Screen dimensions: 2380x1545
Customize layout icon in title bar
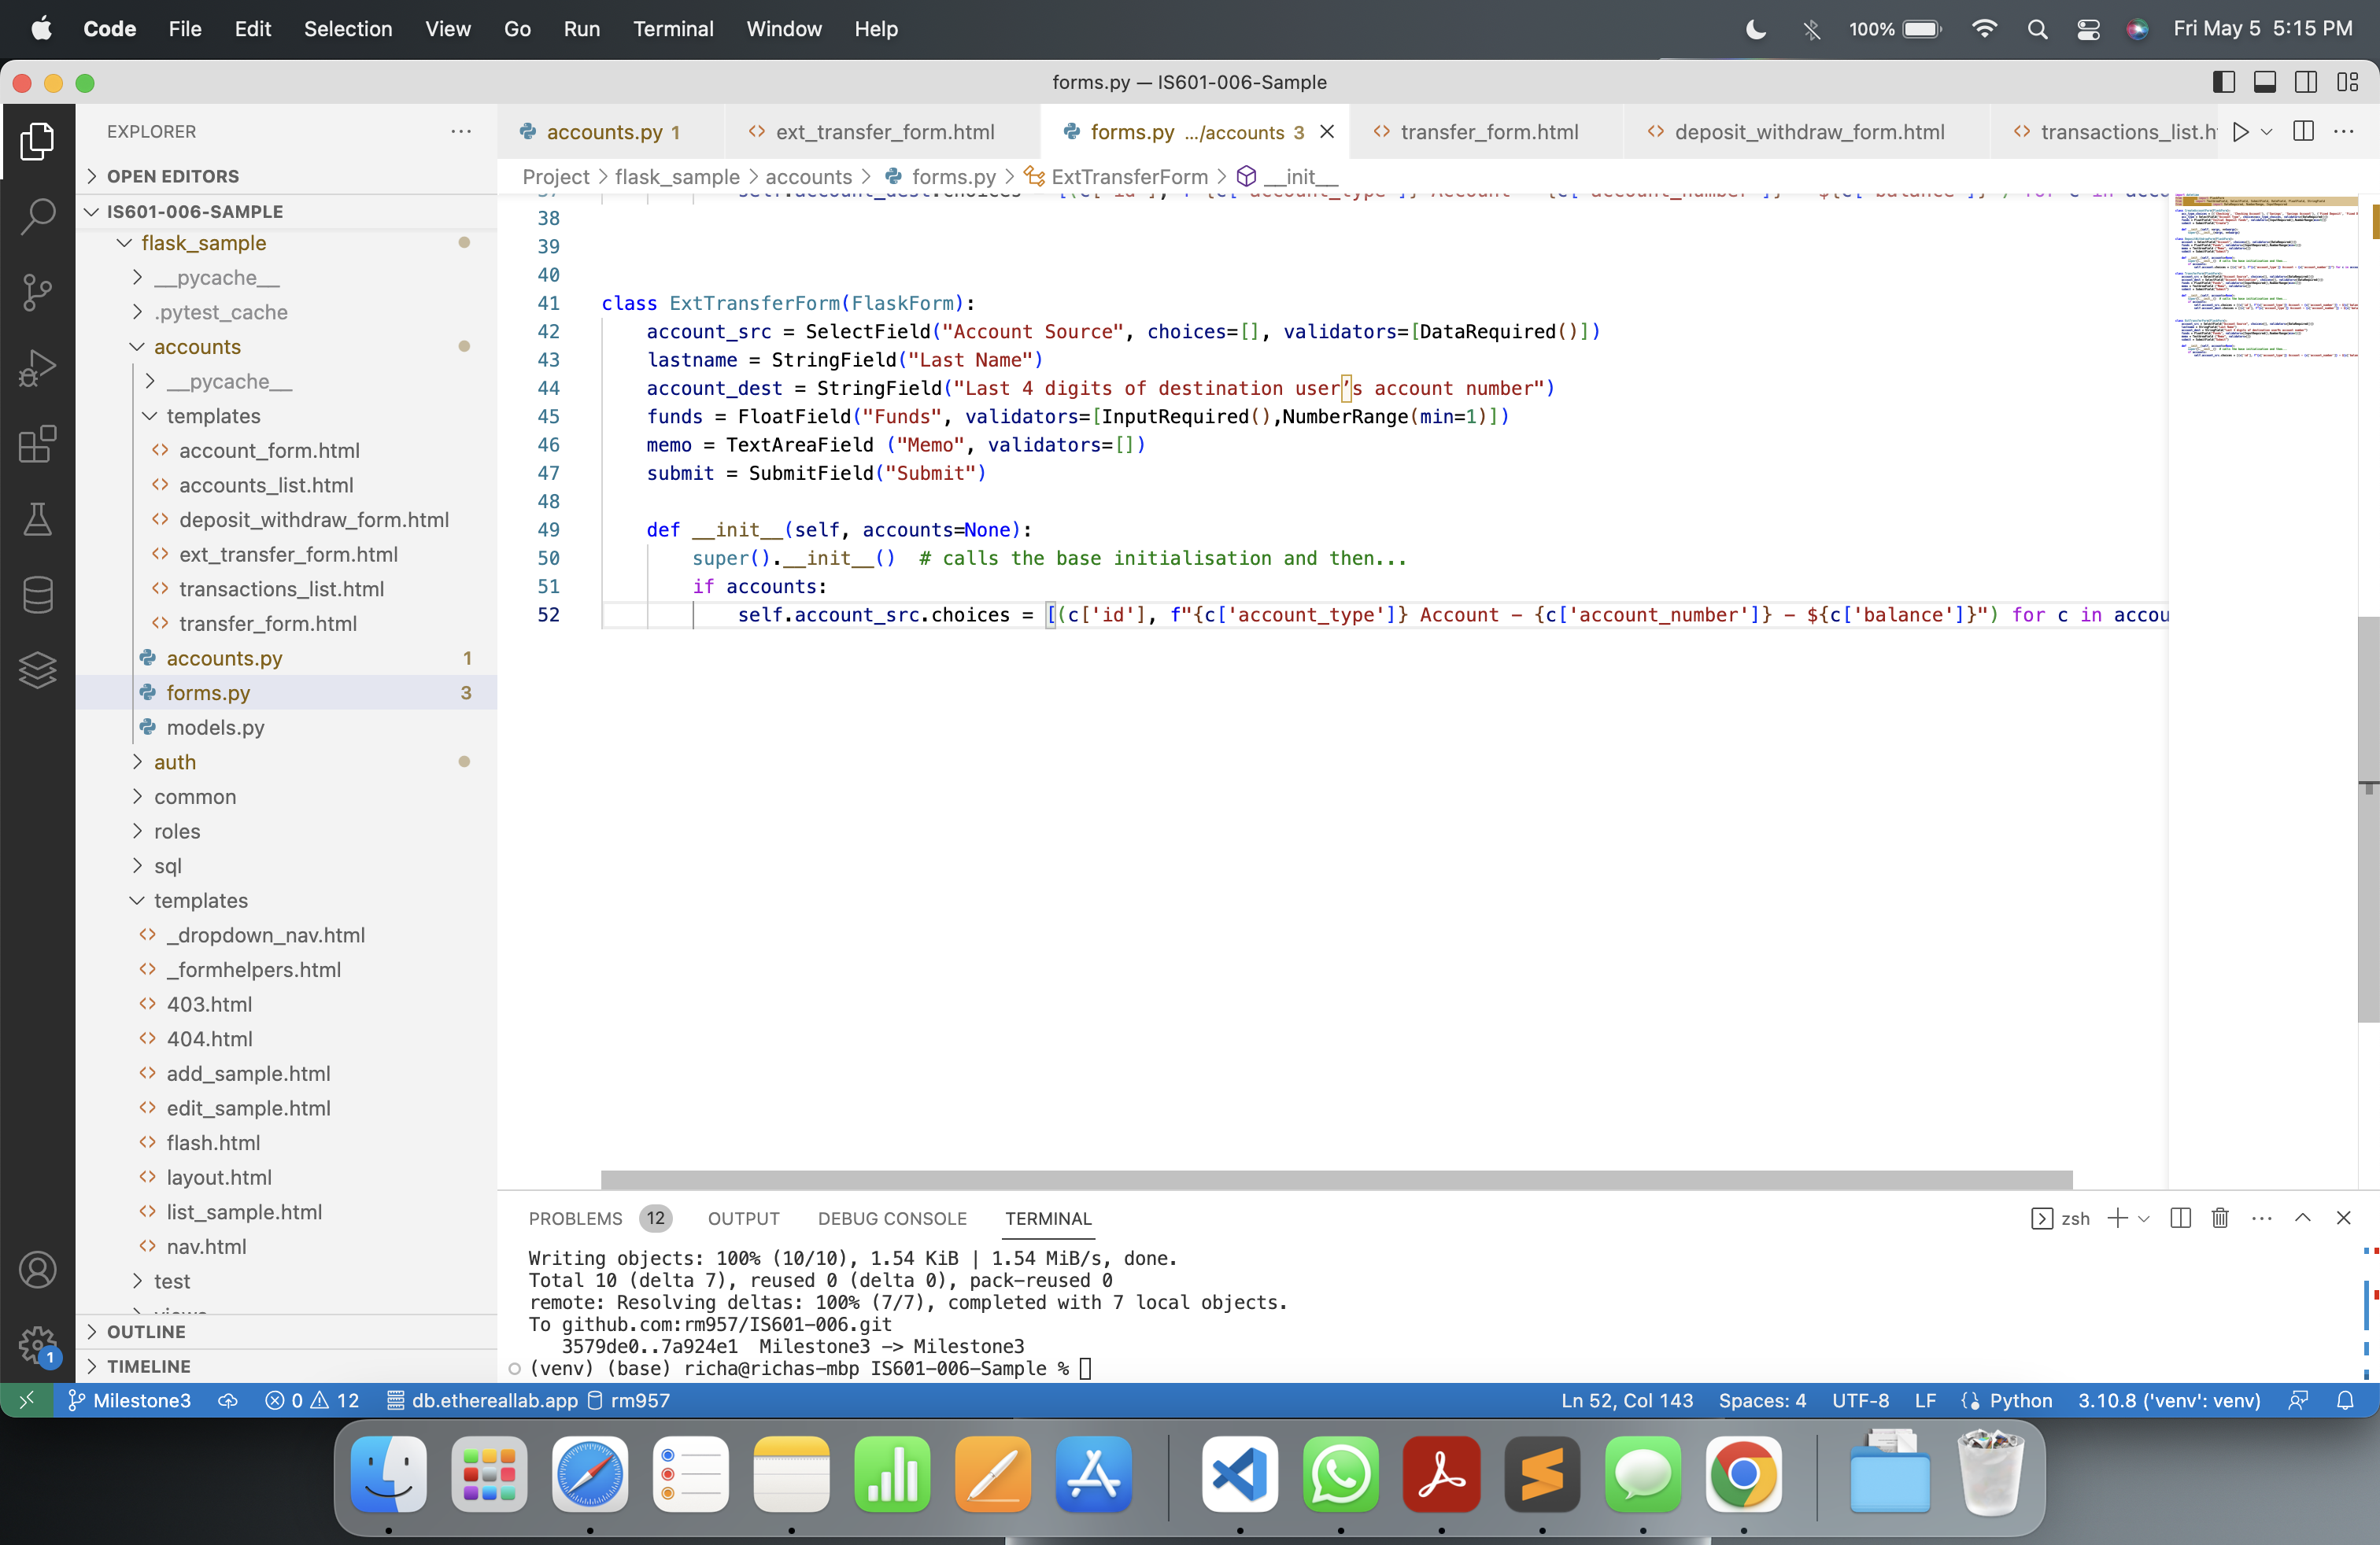point(2347,82)
